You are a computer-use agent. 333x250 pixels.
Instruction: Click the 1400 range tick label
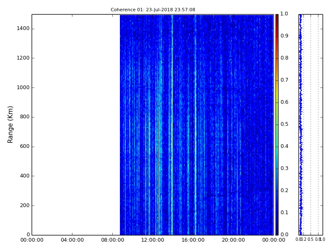click(23, 28)
